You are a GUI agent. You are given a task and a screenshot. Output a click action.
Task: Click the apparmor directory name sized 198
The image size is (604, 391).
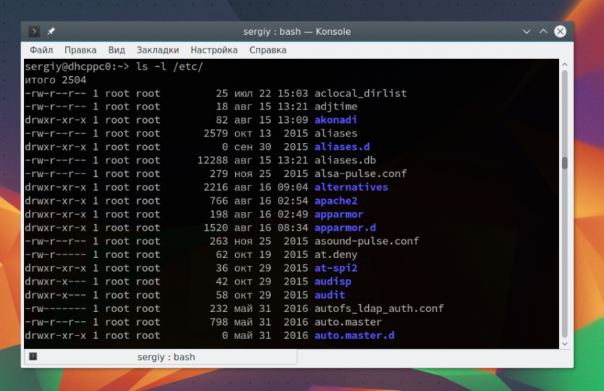(339, 214)
